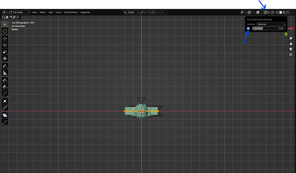Toggle the camera view icon
296x173 pixels.
click(291, 49)
